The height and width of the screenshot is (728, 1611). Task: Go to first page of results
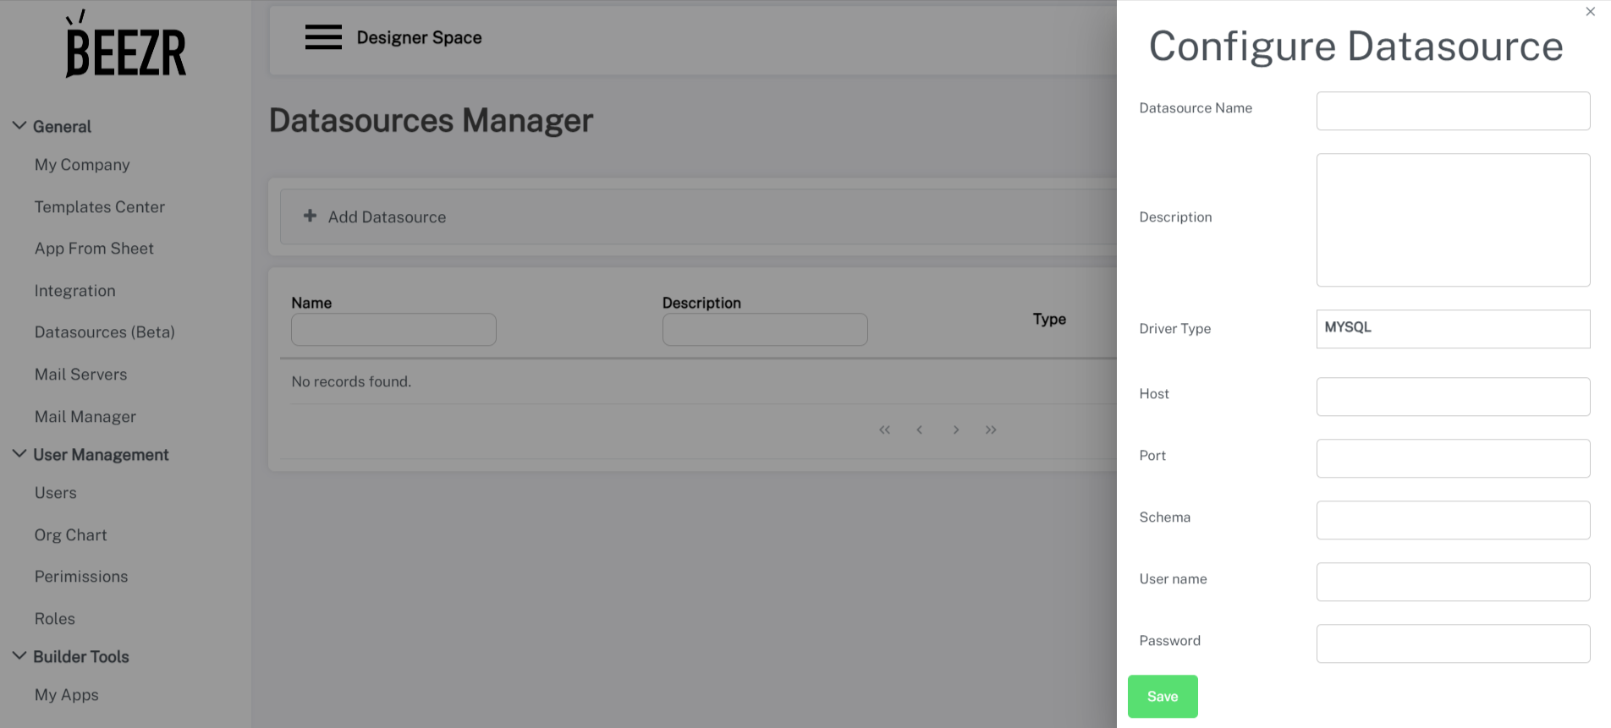point(884,430)
